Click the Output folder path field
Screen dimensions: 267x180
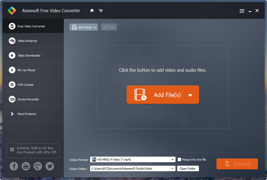click(x=130, y=169)
